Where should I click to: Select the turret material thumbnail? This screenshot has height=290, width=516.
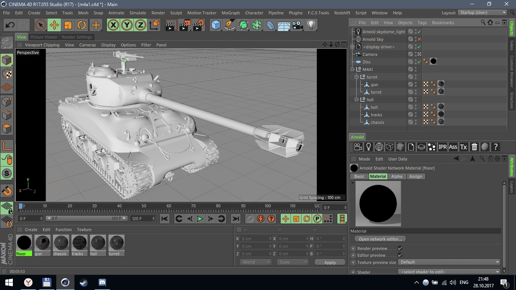coord(116,243)
